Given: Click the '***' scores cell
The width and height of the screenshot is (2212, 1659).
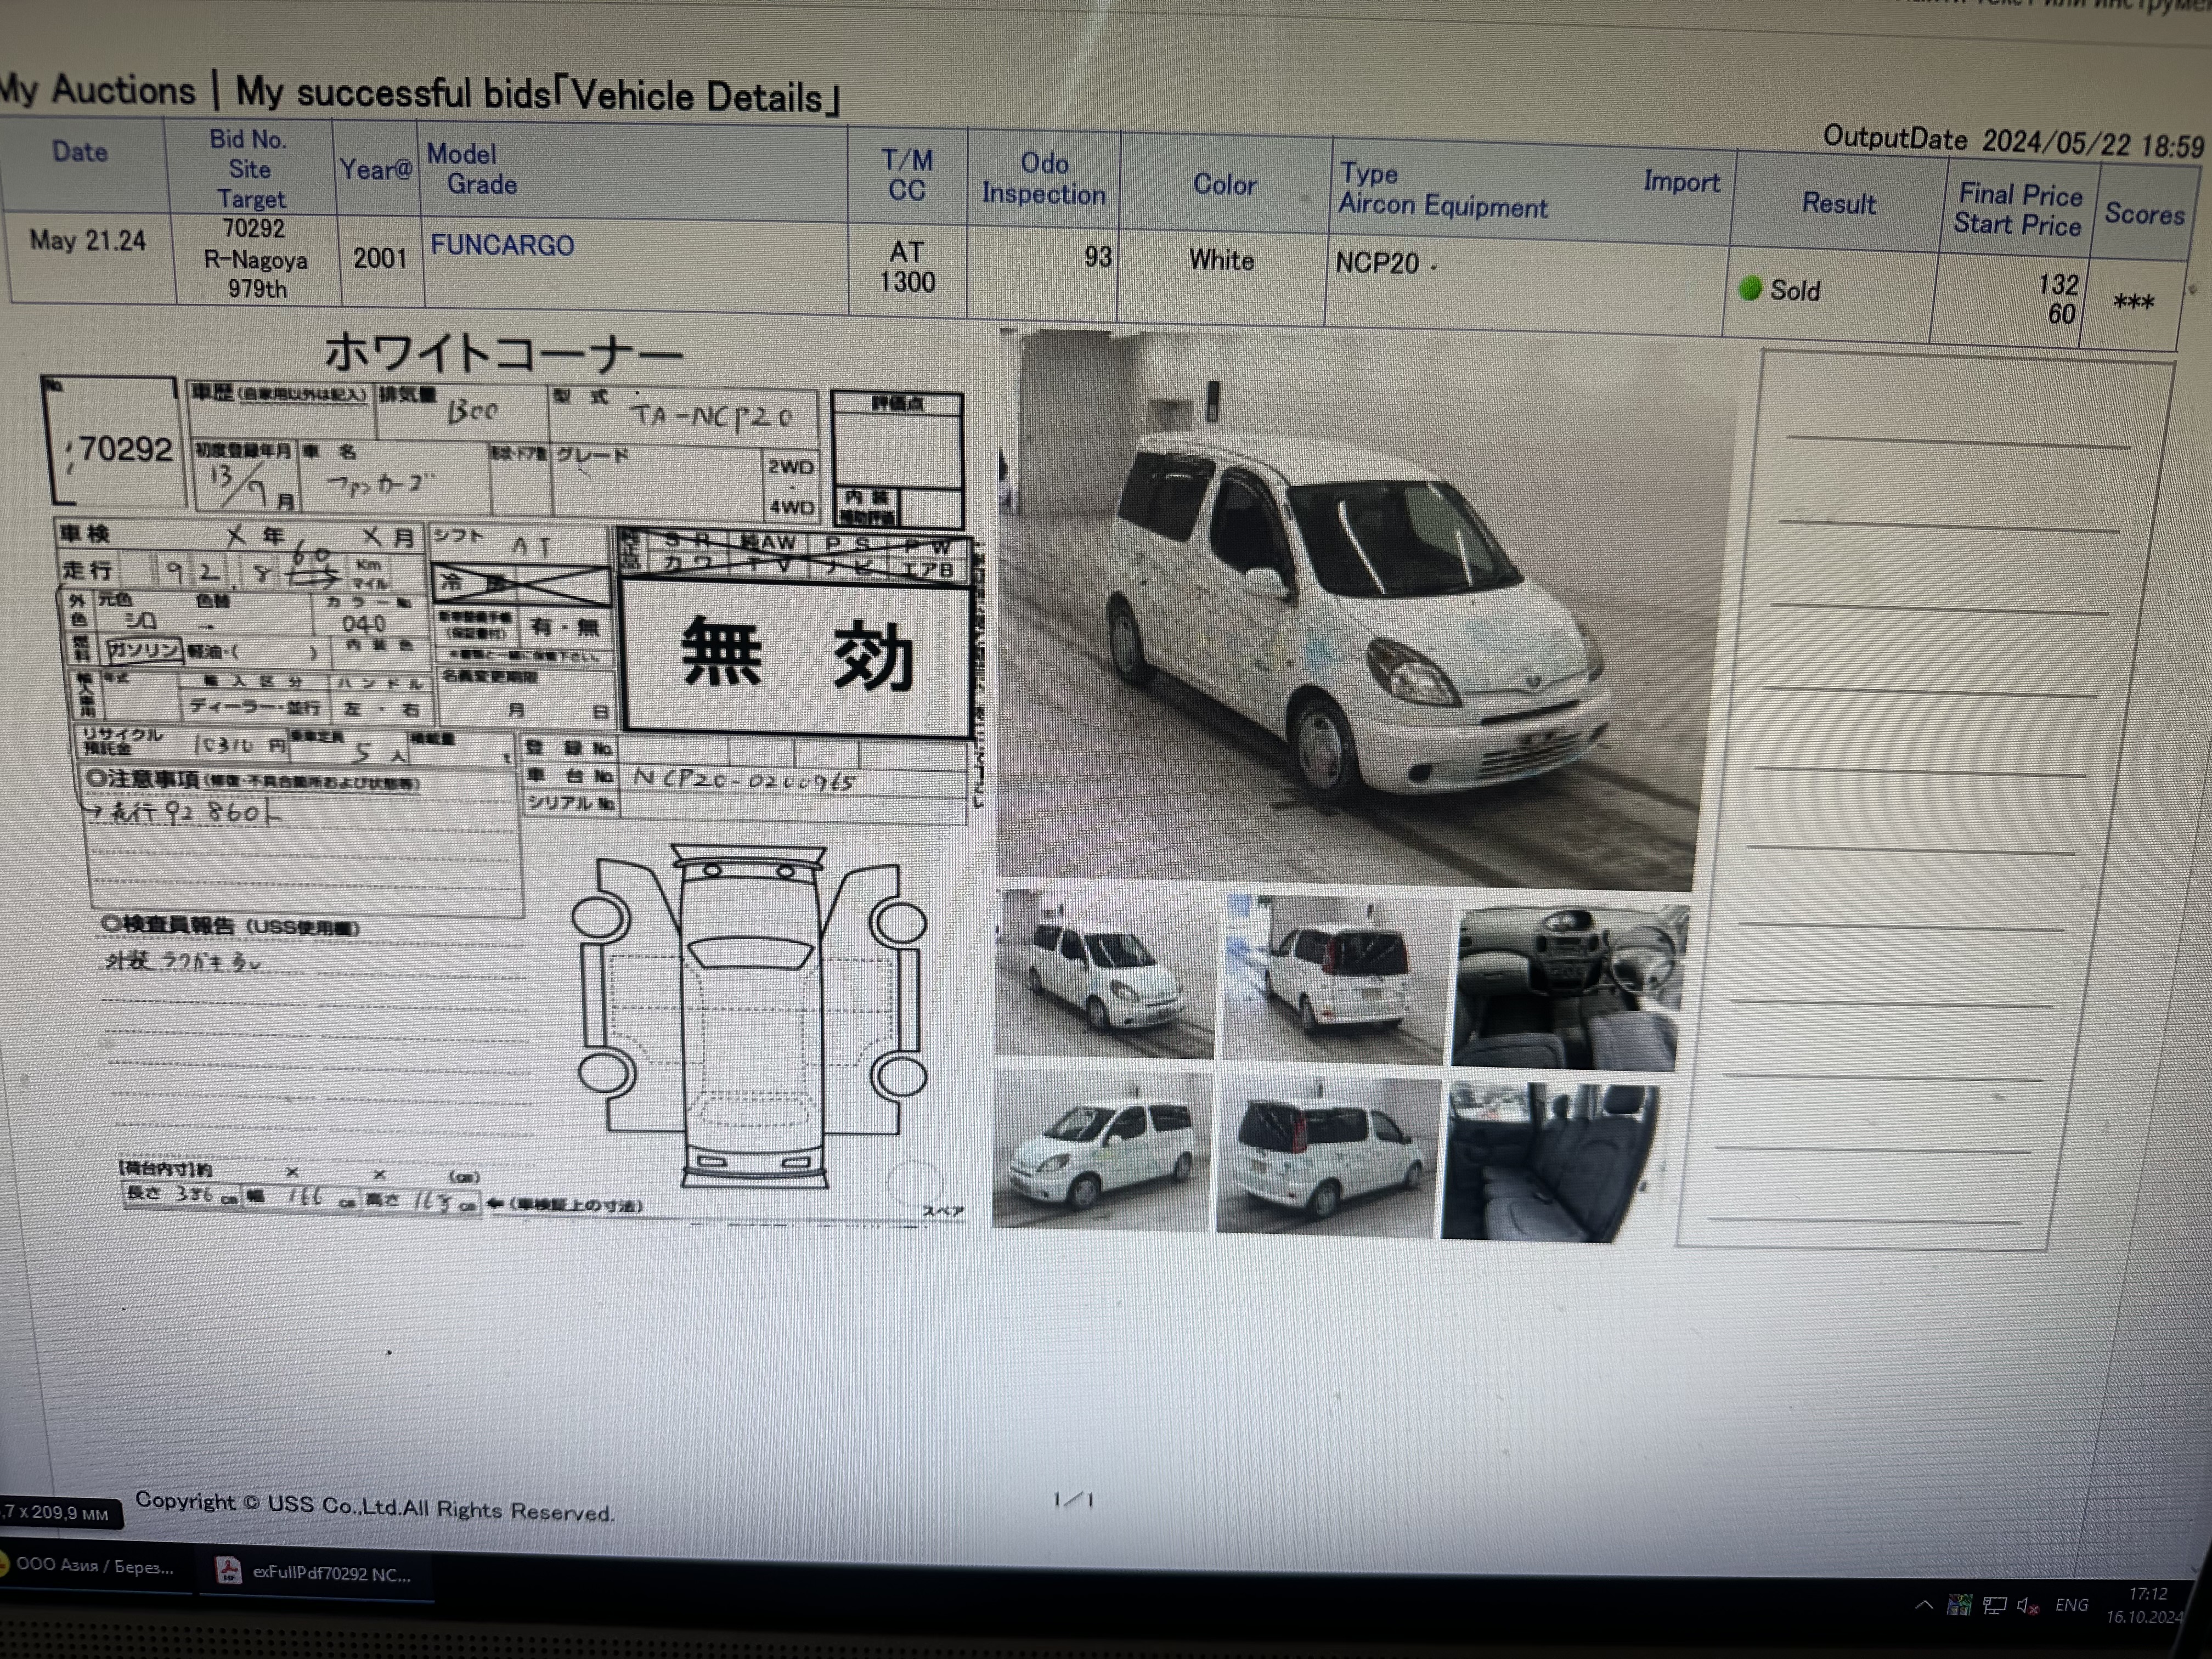Looking at the screenshot, I should 2133,302.
